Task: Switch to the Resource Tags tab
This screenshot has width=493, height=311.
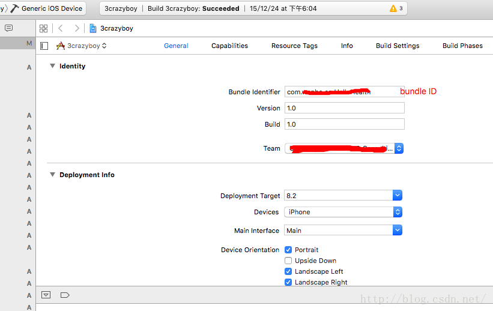Action: coord(294,46)
